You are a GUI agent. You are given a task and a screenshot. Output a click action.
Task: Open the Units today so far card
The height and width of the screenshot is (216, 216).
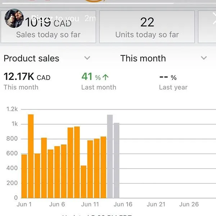(x=147, y=27)
